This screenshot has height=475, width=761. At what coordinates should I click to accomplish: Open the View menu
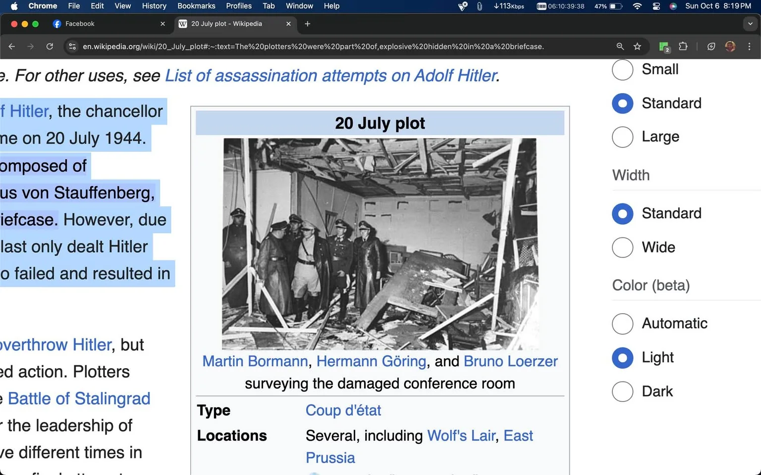(x=122, y=6)
